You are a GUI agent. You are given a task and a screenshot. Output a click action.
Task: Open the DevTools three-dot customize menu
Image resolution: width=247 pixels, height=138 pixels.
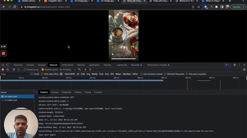(240, 65)
